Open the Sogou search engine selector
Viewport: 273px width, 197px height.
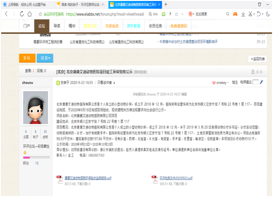[x=191, y=14]
